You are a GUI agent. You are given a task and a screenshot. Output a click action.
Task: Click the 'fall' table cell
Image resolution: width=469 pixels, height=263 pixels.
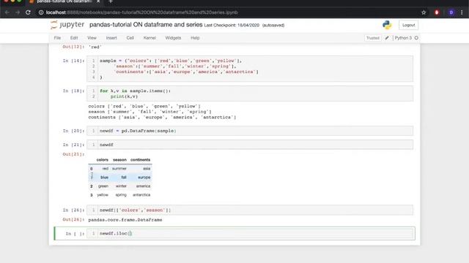[x=124, y=178]
